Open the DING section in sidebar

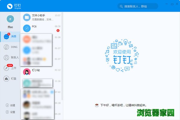tap(10, 47)
